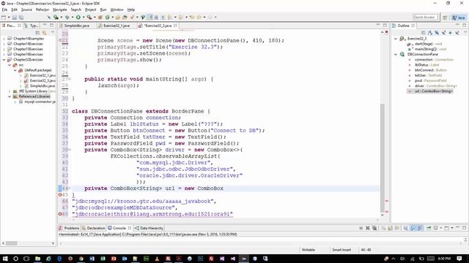Click the Run External Tools icon

pos(89,18)
